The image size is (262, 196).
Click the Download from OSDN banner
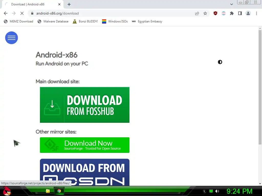click(84, 172)
